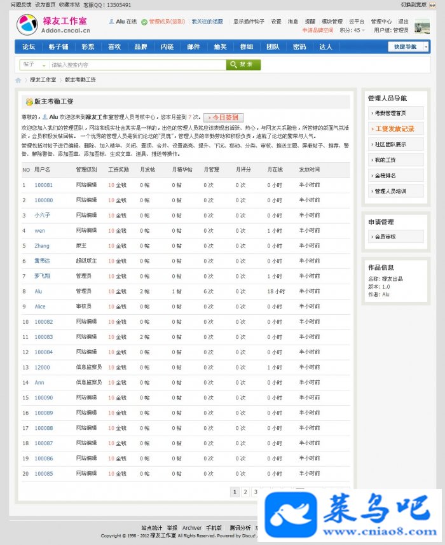445x545 pixels.
Task: Click the 今日签到 sign-in button
Action: tap(223, 118)
